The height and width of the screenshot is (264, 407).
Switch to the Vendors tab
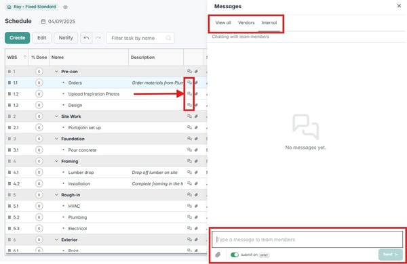(x=246, y=22)
